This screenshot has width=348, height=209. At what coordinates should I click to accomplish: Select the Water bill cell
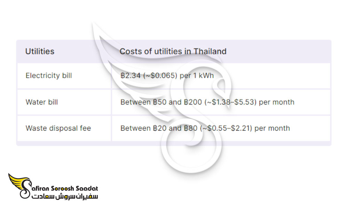(64, 102)
